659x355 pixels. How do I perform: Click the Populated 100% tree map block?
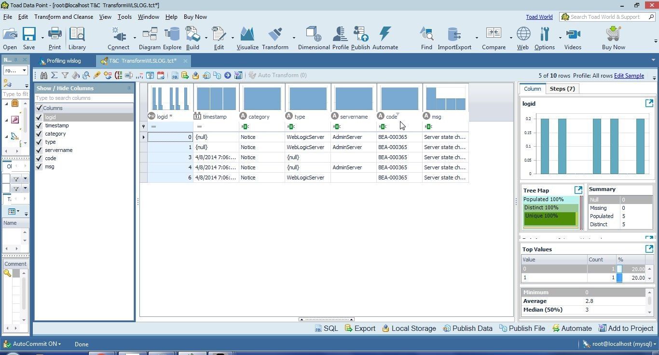pos(550,199)
